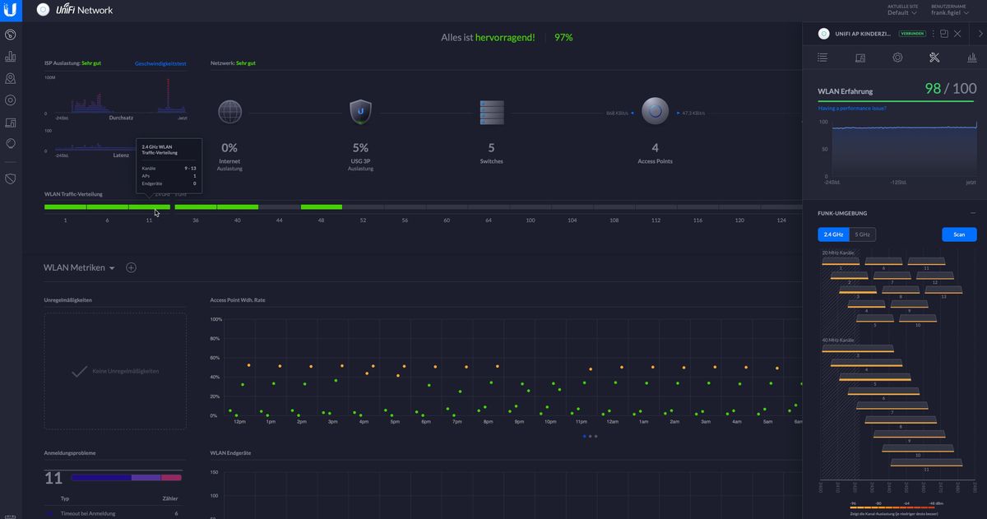Click the UniFi Network title

[x=84, y=10]
